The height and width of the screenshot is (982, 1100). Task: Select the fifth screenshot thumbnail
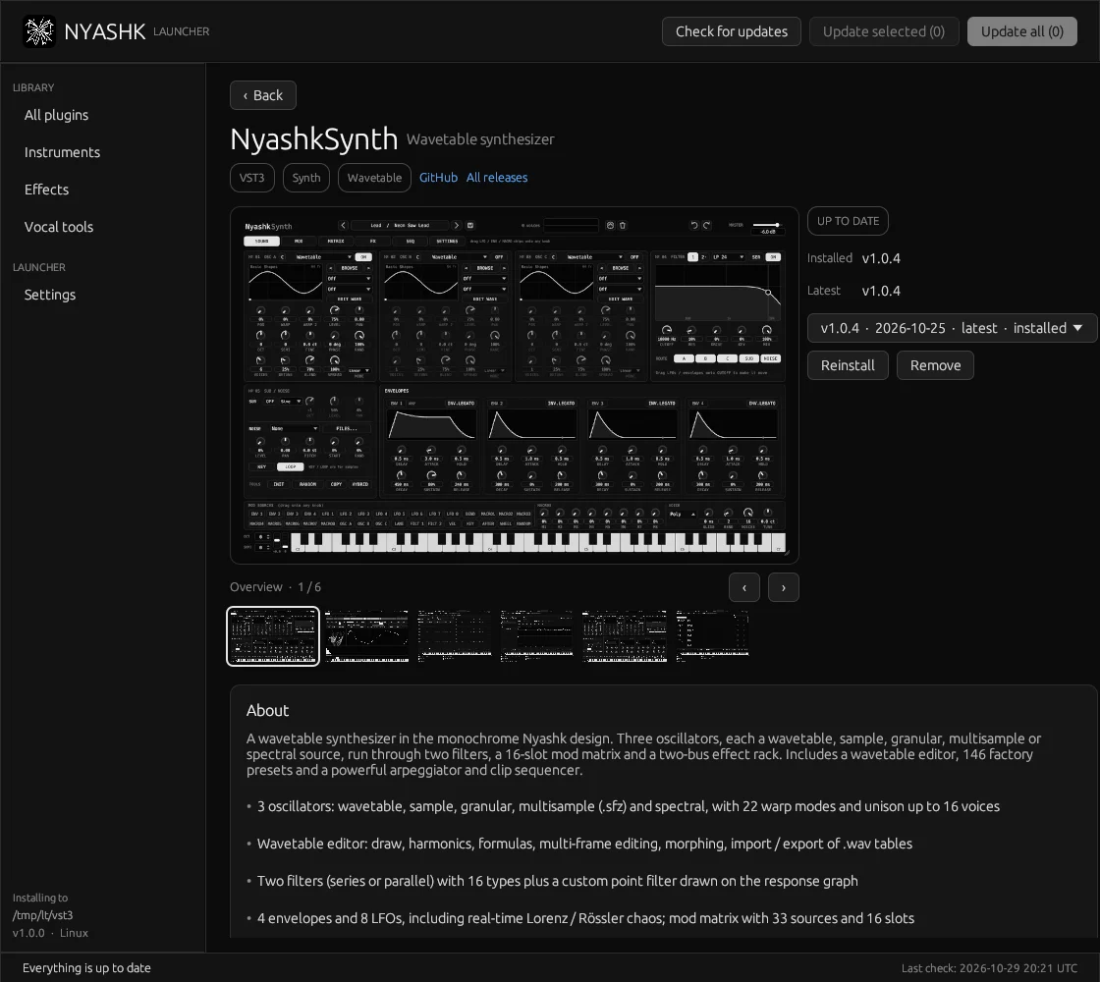pyautogui.click(x=625, y=636)
